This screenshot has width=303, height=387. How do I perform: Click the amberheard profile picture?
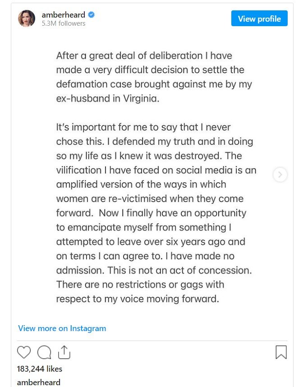pyautogui.click(x=27, y=18)
